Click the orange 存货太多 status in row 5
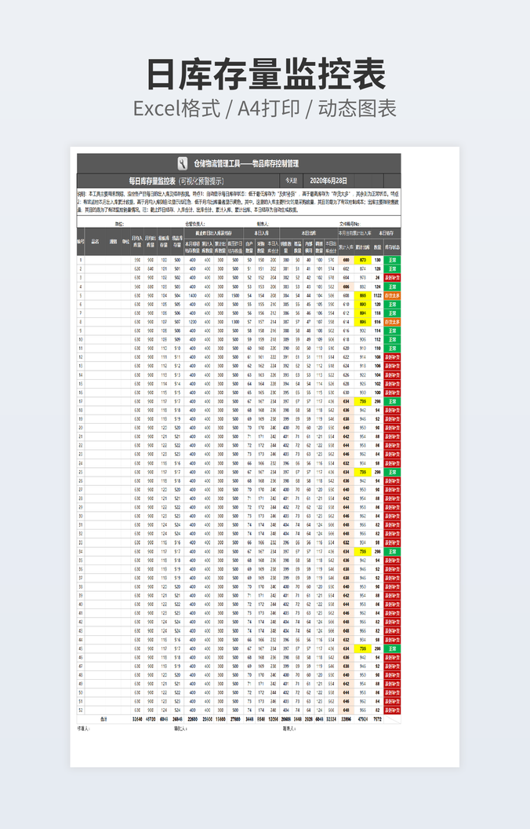This screenshot has height=829, width=530. pyautogui.click(x=393, y=295)
